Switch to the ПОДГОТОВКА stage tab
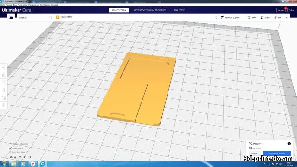The image size is (297, 167). pos(119,10)
